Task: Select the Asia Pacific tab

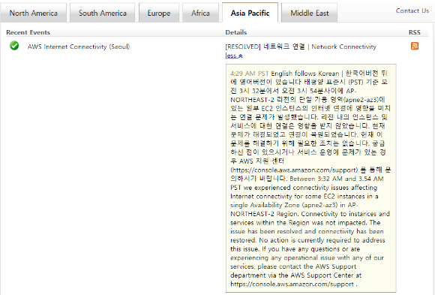Action: tap(250, 13)
